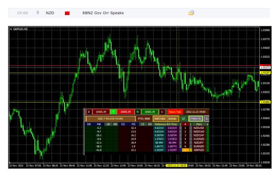Click the 32.3 value in MS column
This screenshot has height=177, width=280.
134,128
